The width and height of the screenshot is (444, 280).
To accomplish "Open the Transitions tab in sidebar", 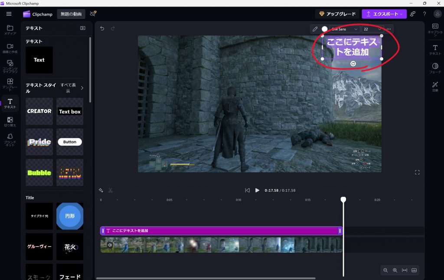I will (x=10, y=122).
